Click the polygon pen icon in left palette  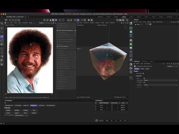[2, 60]
